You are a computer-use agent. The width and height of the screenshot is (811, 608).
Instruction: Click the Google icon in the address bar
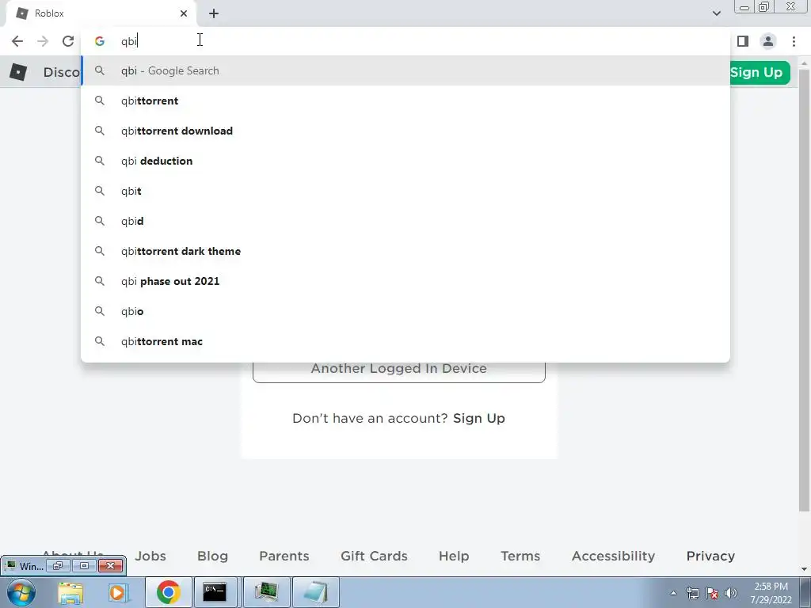tap(100, 41)
